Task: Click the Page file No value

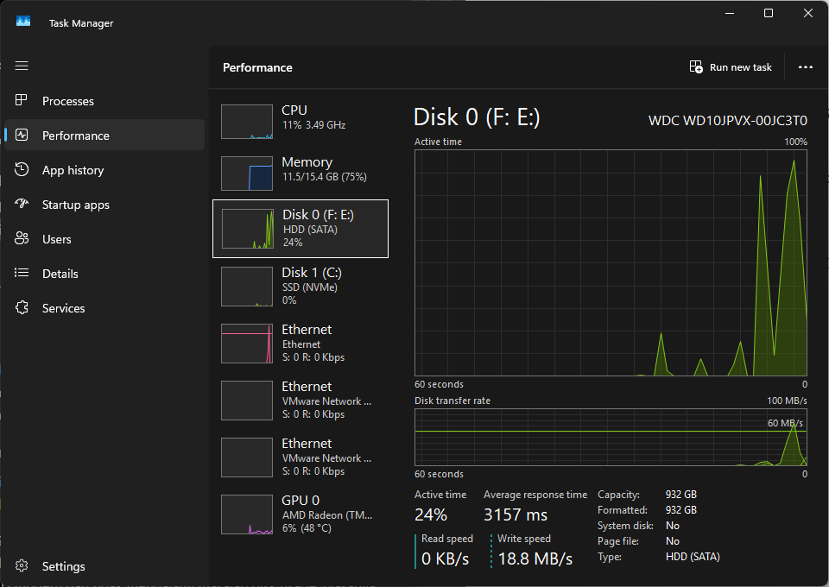Action: [673, 541]
